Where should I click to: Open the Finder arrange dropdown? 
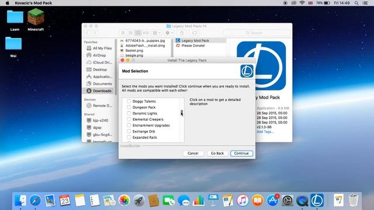point(157,33)
